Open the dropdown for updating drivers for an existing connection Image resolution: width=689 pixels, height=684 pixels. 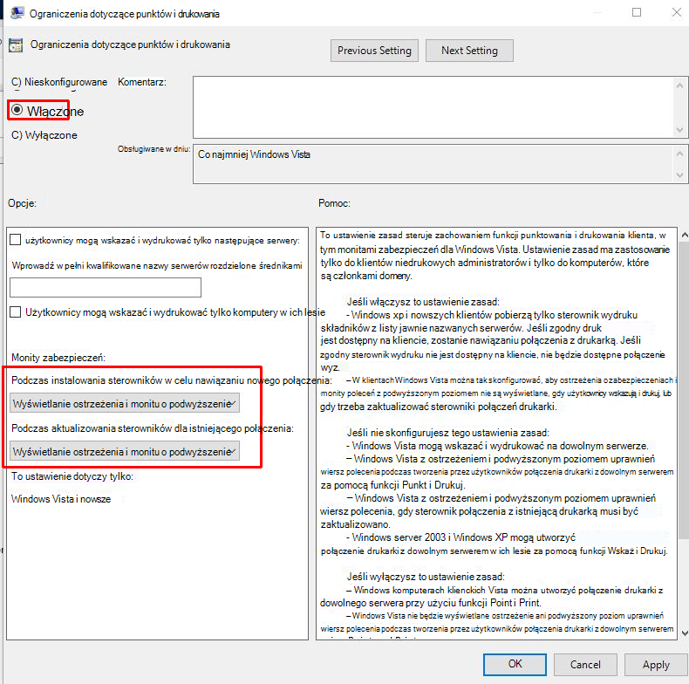pyautogui.click(x=125, y=451)
